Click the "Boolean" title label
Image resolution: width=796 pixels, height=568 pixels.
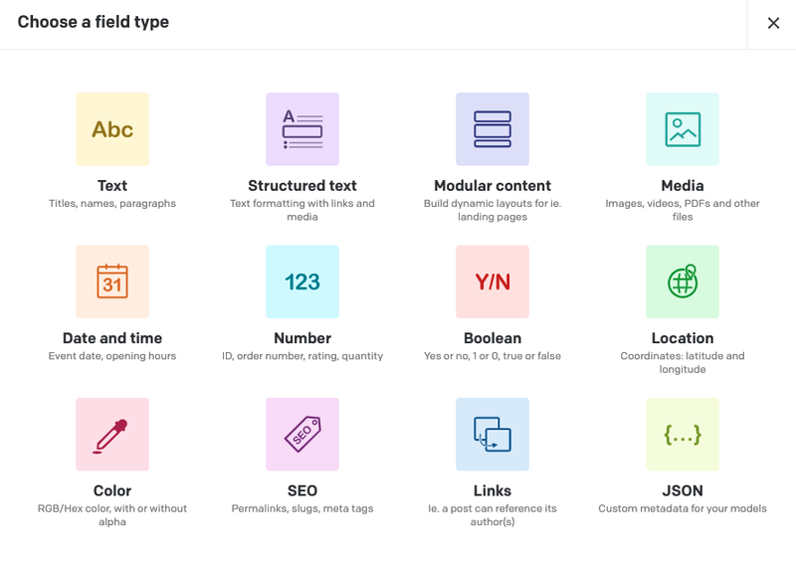pos(493,338)
